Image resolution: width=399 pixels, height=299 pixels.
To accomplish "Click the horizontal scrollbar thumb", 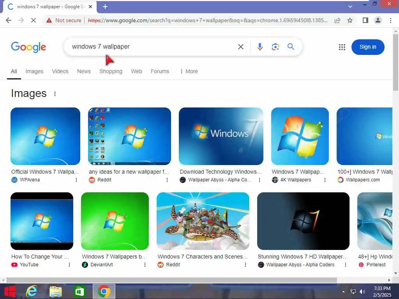I will (172, 280).
